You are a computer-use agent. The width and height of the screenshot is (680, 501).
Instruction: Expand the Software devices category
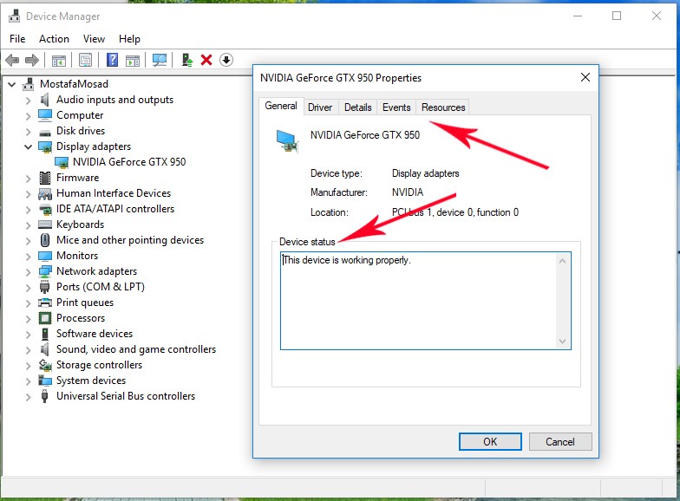point(28,335)
